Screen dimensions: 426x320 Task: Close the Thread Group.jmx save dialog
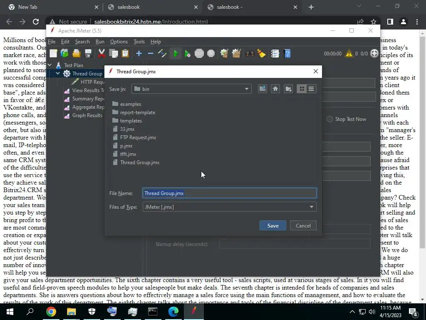point(315,71)
